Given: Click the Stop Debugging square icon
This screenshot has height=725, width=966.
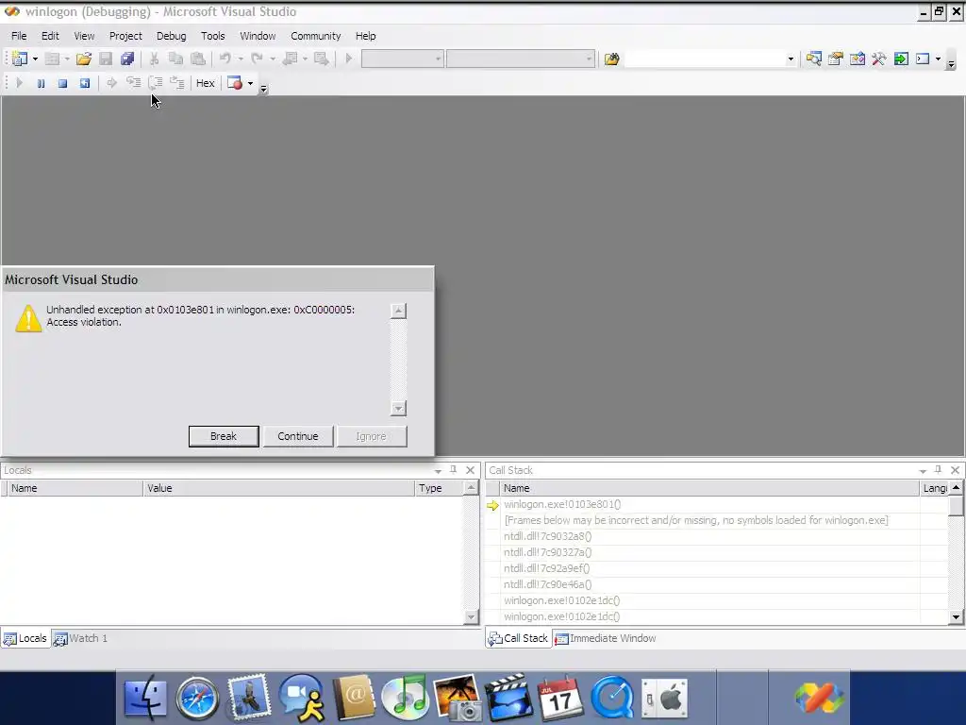Looking at the screenshot, I should point(62,83).
